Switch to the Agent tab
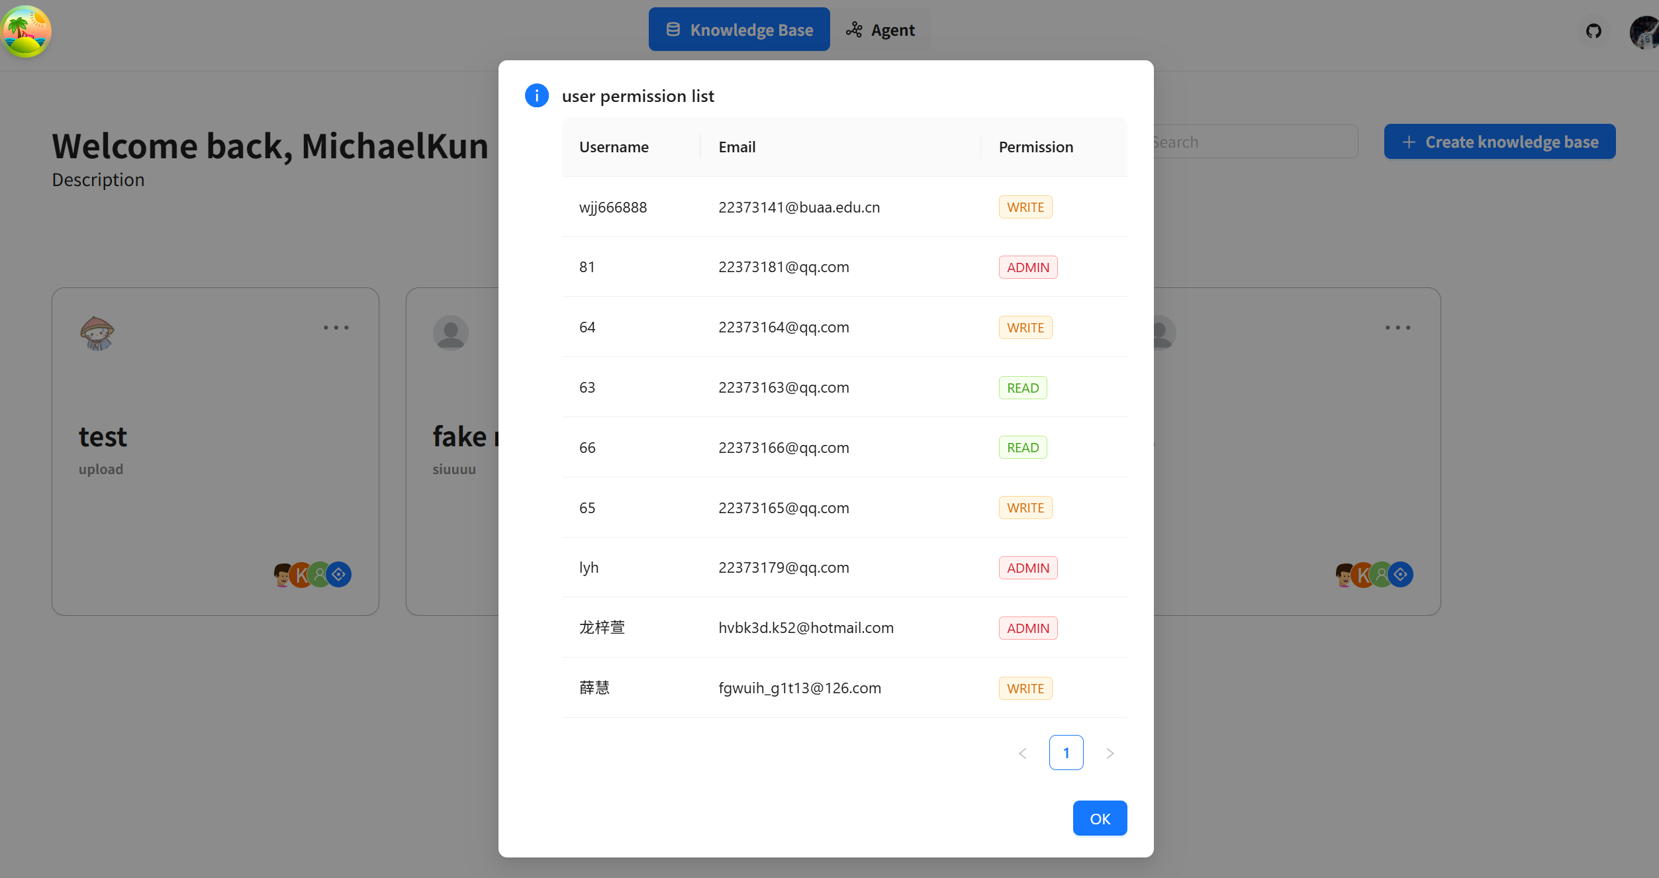 coord(880,30)
